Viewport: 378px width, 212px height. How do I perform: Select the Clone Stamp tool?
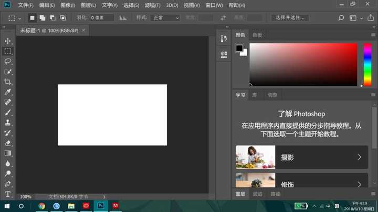(7, 122)
